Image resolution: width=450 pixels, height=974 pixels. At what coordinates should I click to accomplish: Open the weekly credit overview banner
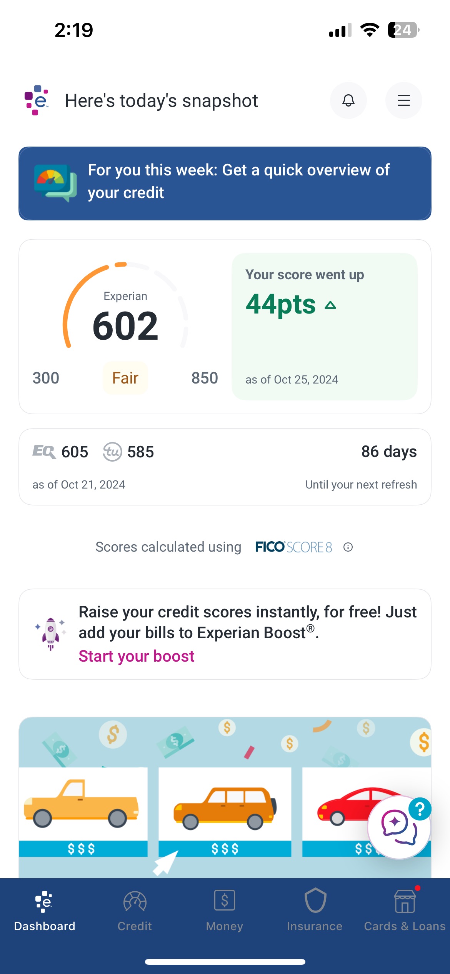click(225, 183)
